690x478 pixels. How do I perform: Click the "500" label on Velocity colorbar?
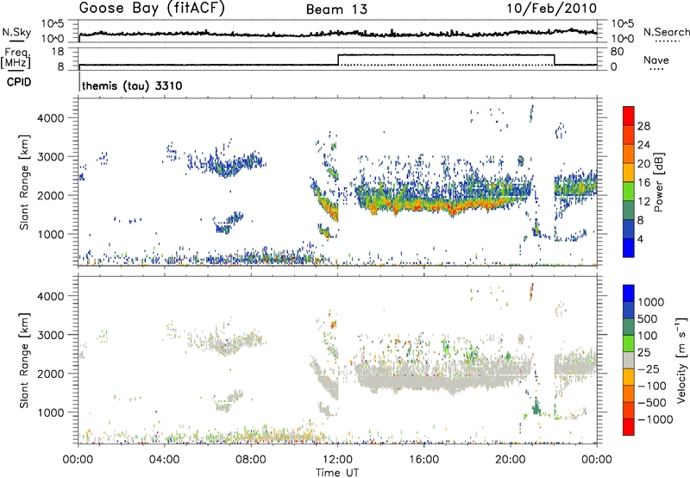[x=648, y=318]
